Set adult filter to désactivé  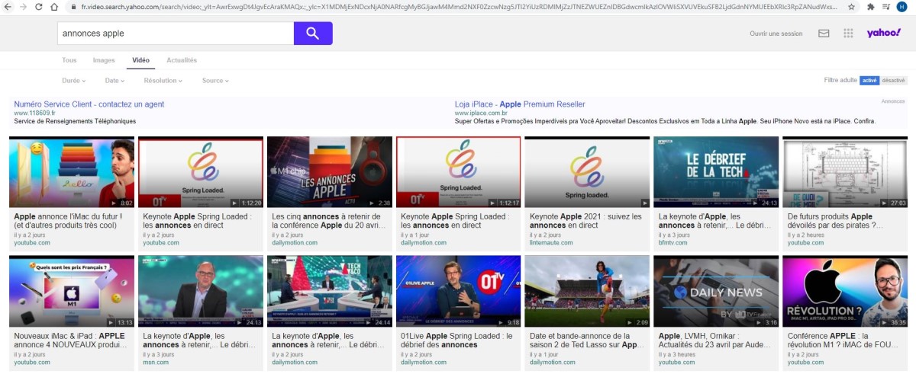pos(893,80)
